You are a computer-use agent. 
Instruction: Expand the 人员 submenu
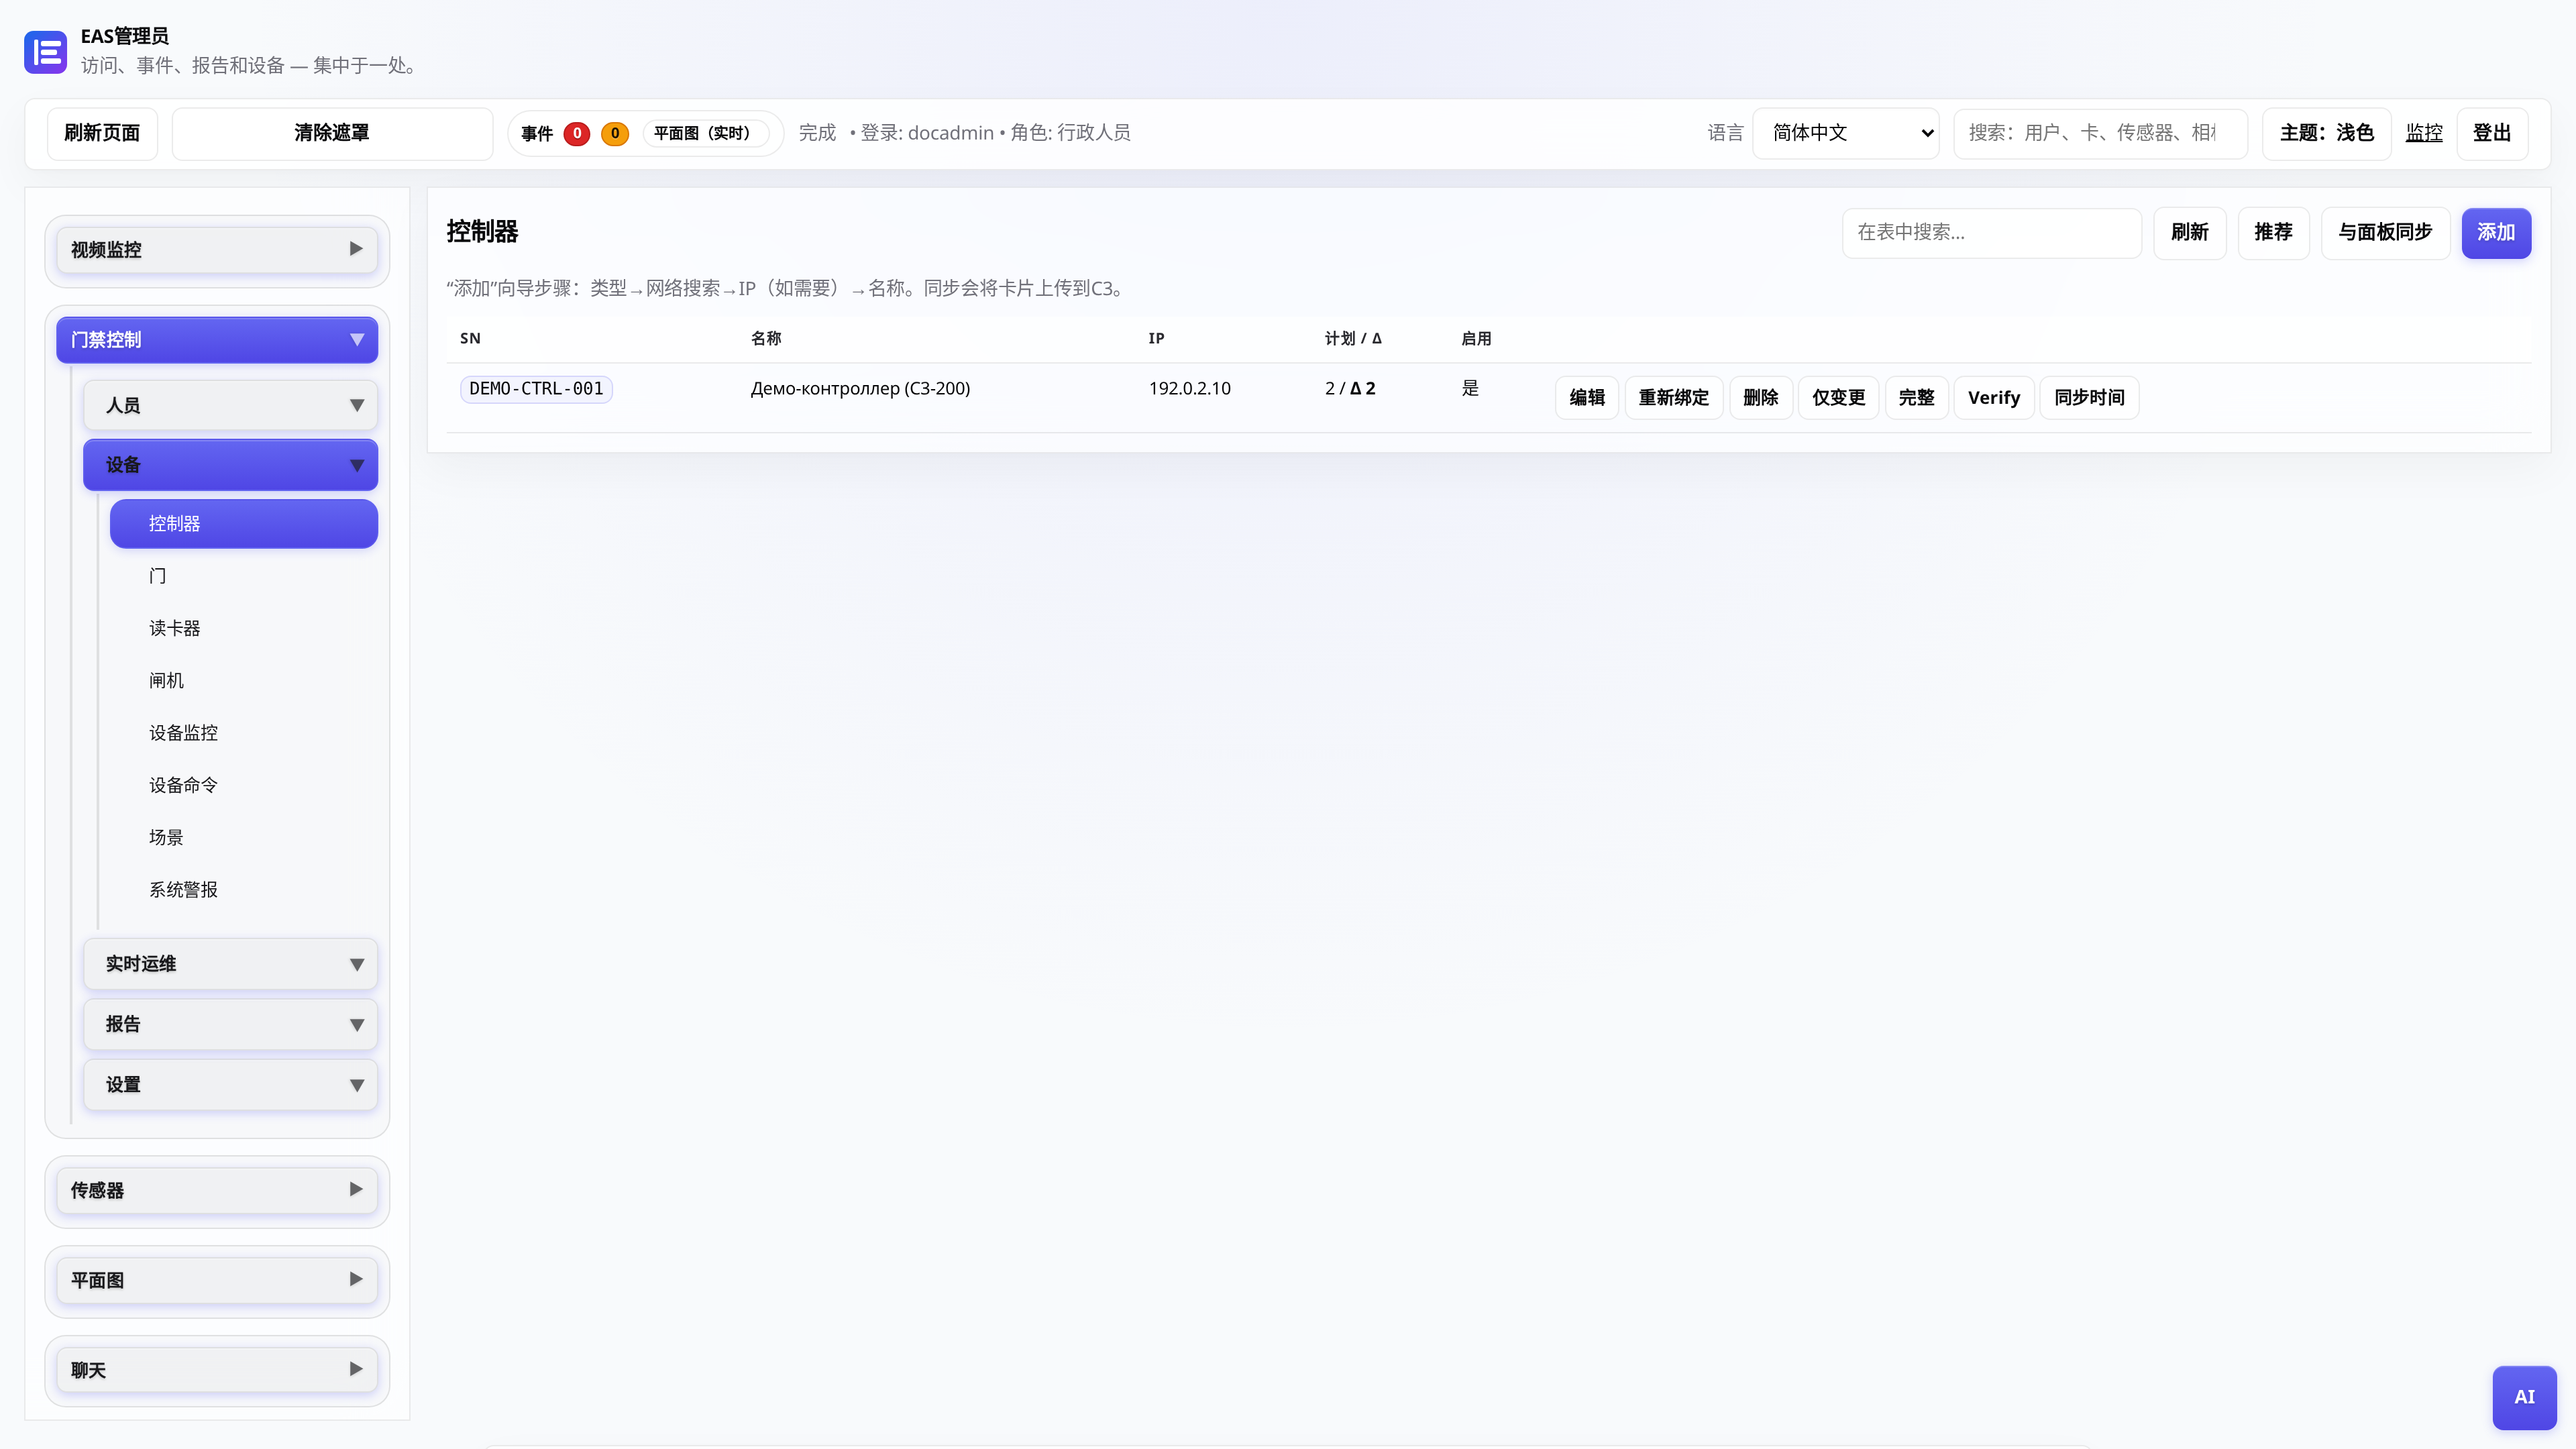click(x=230, y=405)
